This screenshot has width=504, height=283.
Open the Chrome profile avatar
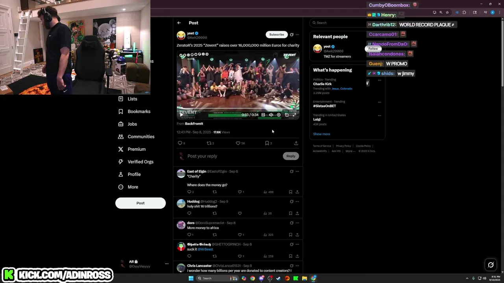[x=493, y=13]
